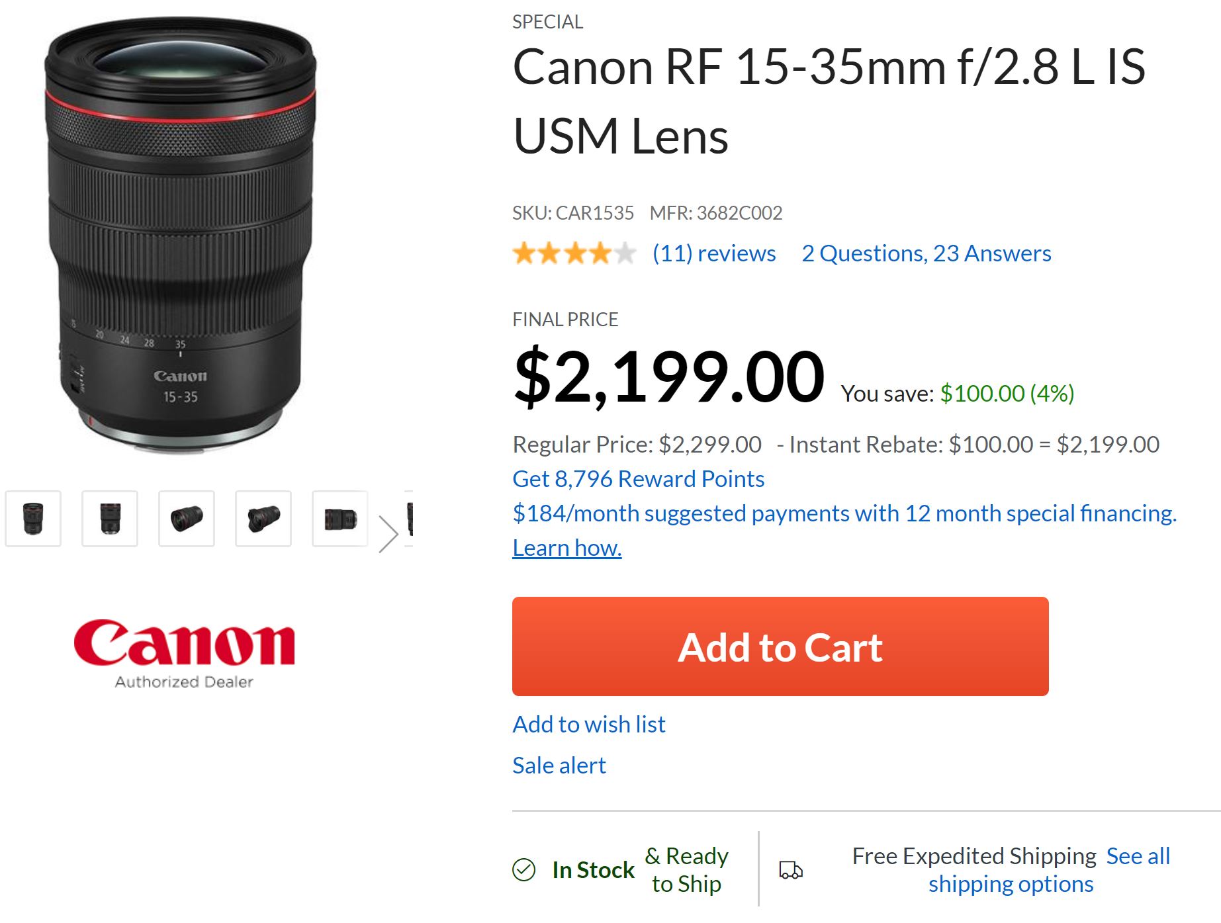
Task: Select the thumbnail of lens with hood attached
Action: point(263,519)
